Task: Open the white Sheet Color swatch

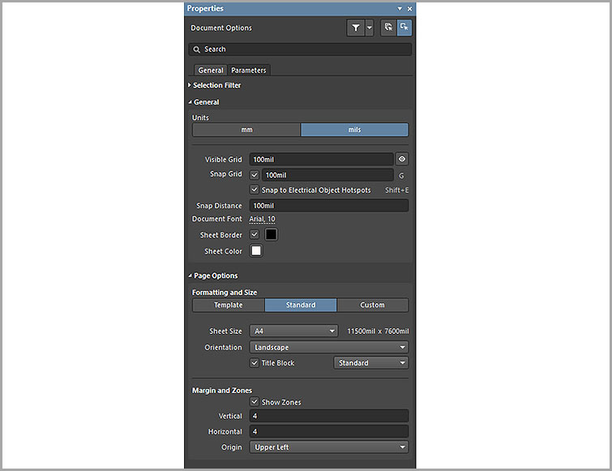Action: pyautogui.click(x=256, y=251)
